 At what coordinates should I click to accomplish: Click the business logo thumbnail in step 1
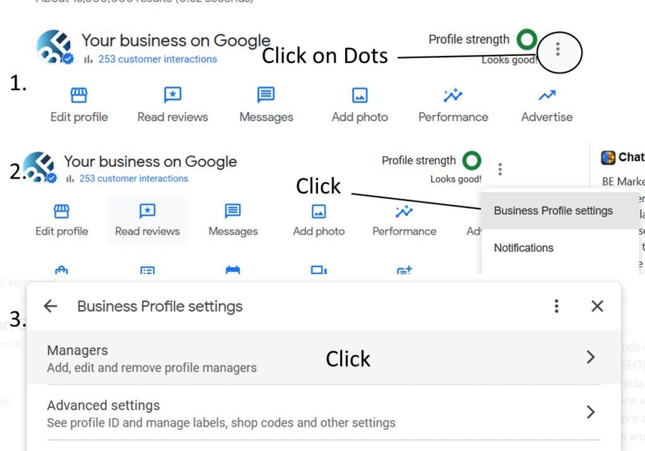(54, 47)
